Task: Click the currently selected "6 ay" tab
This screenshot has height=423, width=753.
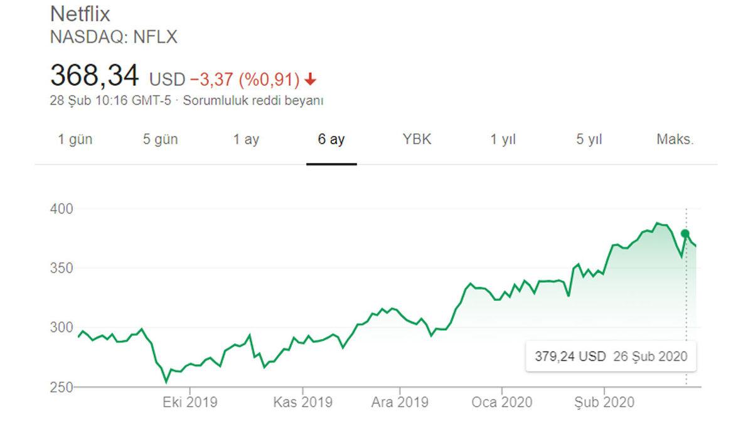Action: tap(331, 140)
